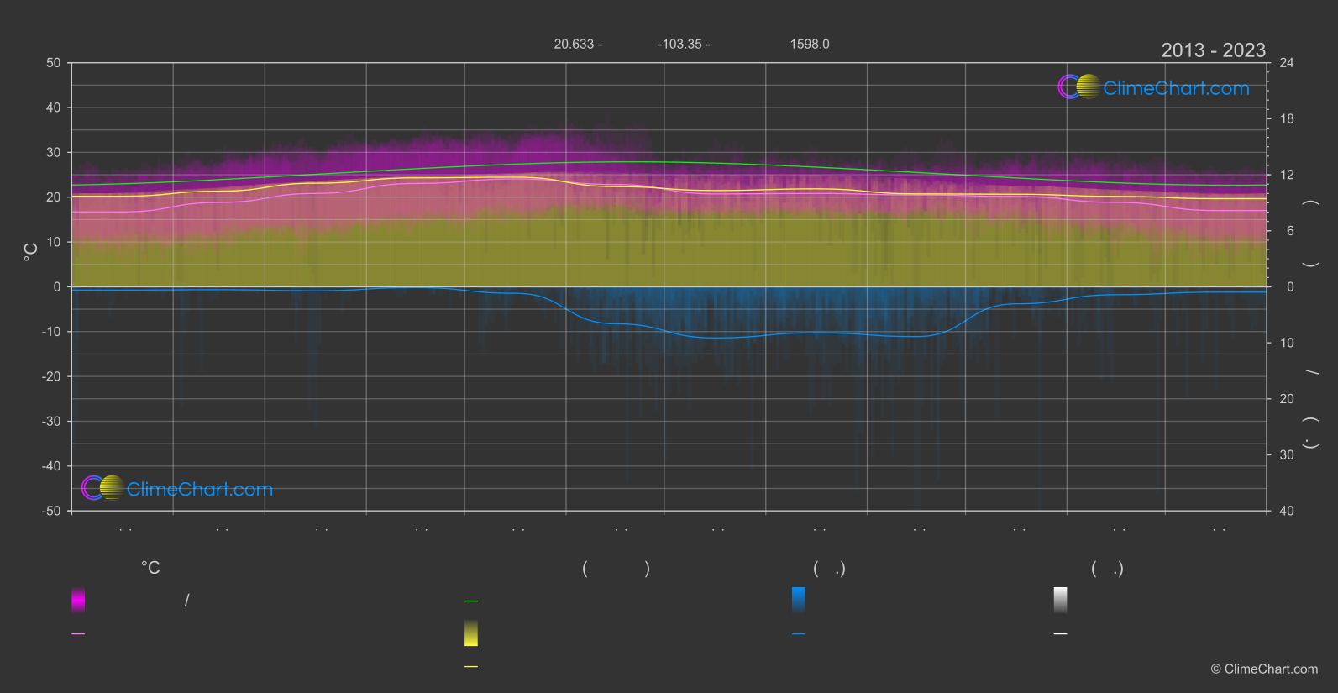This screenshot has height=693, width=1338.
Task: Select the yellow gradient legend swatch
Action: 471,633
